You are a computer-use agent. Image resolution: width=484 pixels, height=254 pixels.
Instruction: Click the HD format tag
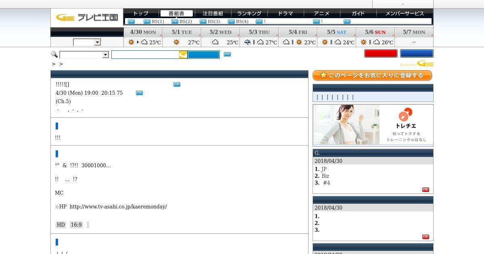click(61, 225)
